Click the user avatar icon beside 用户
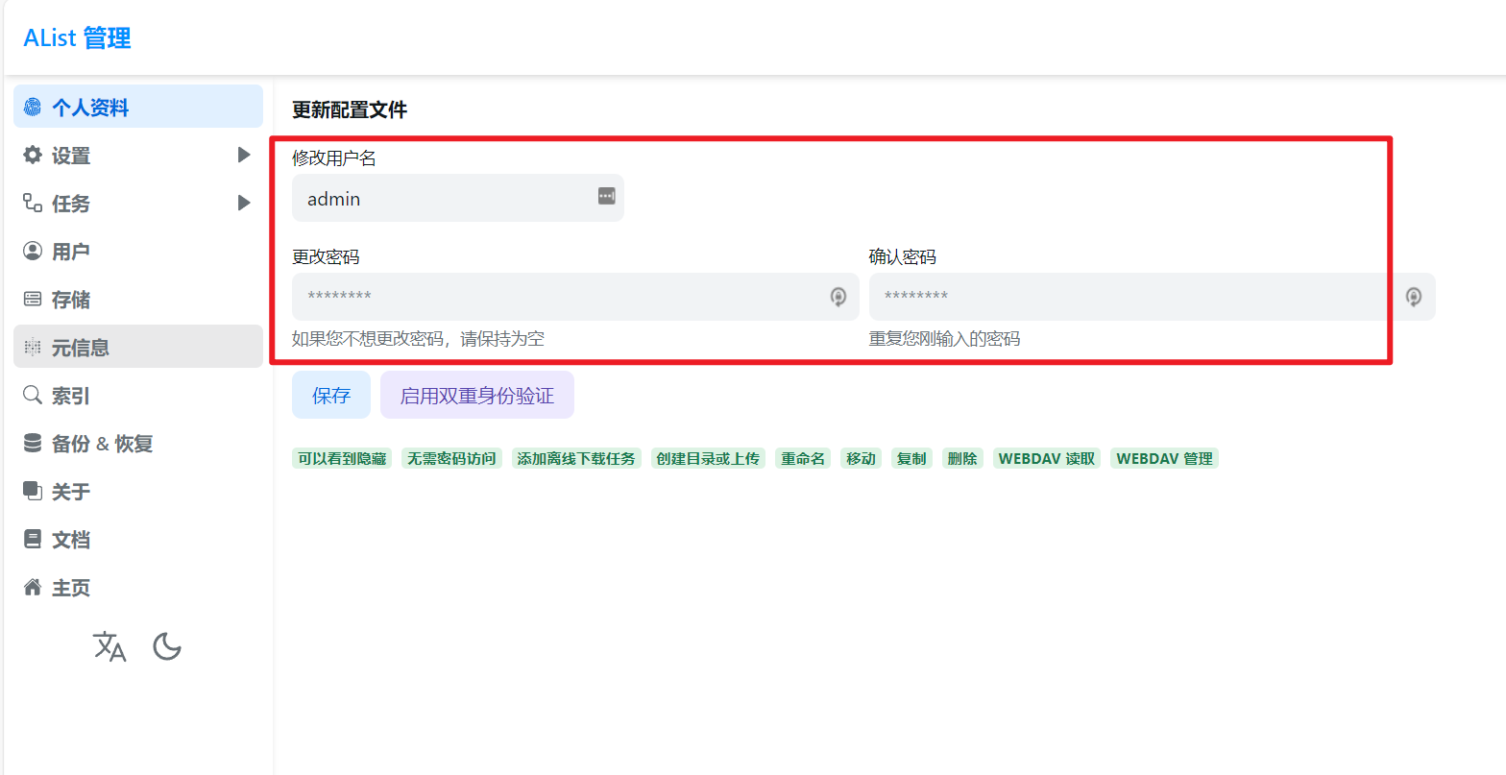This screenshot has height=775, width=1506. click(x=33, y=251)
